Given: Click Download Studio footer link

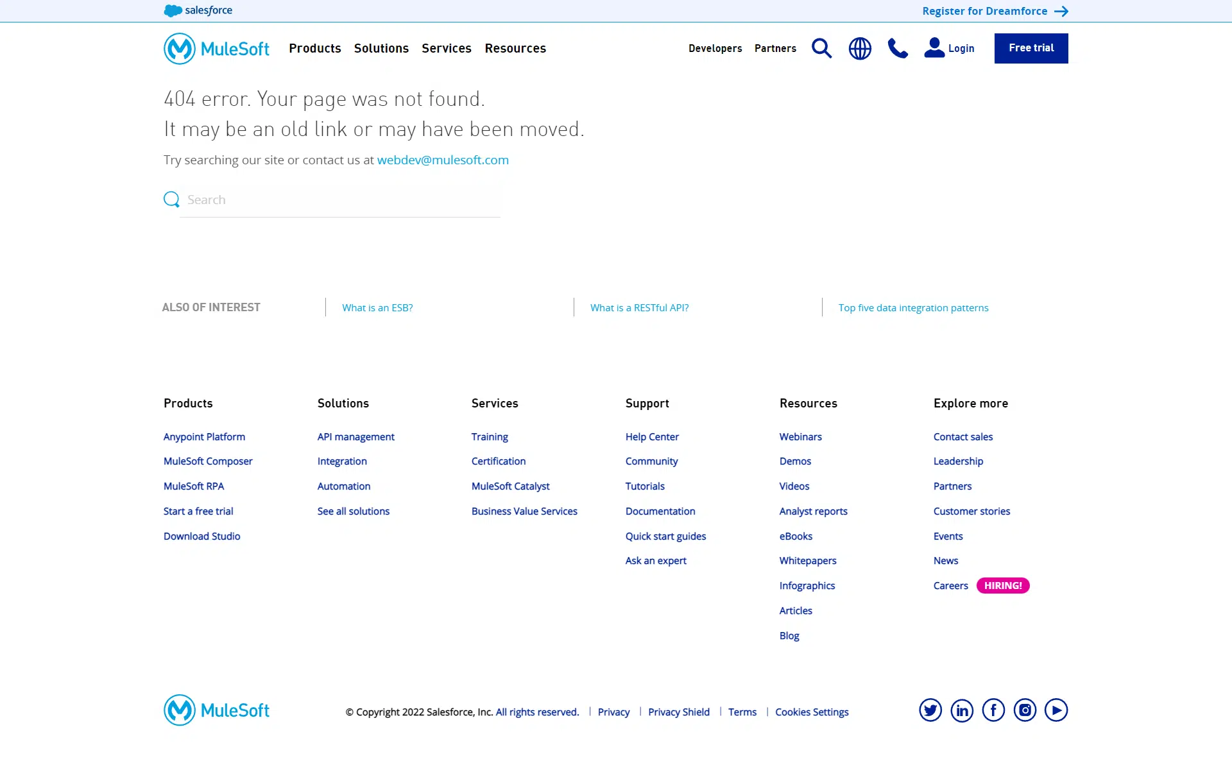Looking at the screenshot, I should (x=201, y=536).
